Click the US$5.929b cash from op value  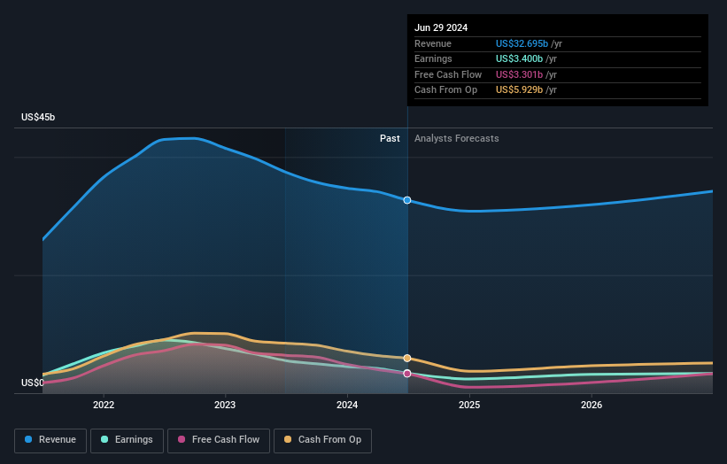(519, 90)
